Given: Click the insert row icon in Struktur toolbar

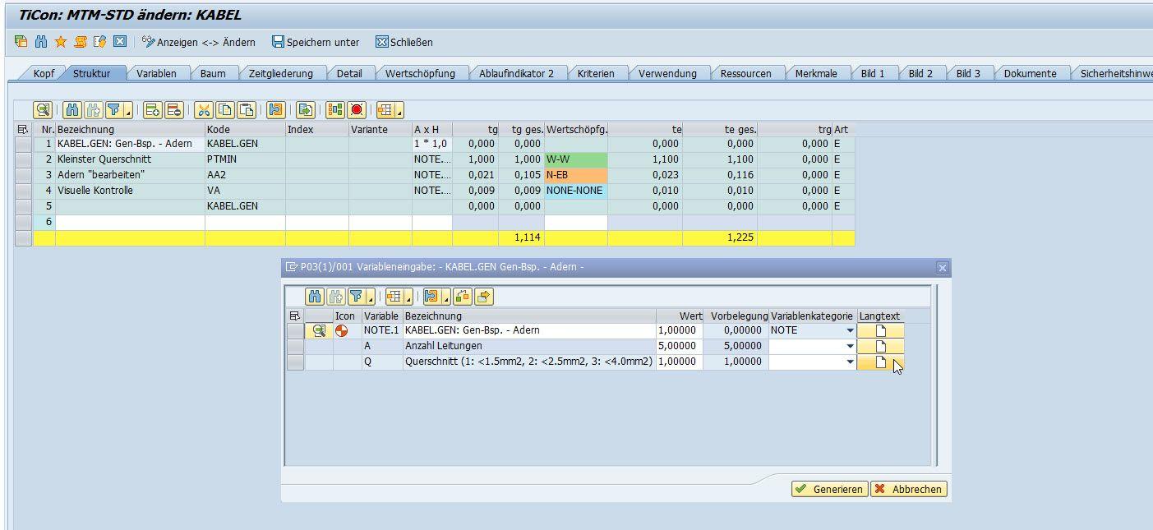Looking at the screenshot, I should click(152, 109).
